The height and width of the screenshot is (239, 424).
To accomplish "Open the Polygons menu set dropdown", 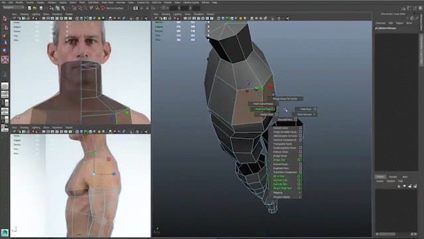I will 13,7.
